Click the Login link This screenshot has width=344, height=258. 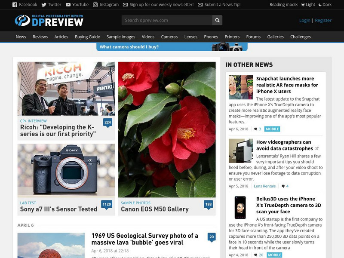(x=304, y=20)
